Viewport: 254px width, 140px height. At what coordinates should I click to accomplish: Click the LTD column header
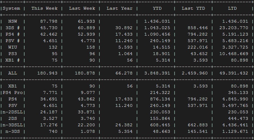(x=232, y=8)
